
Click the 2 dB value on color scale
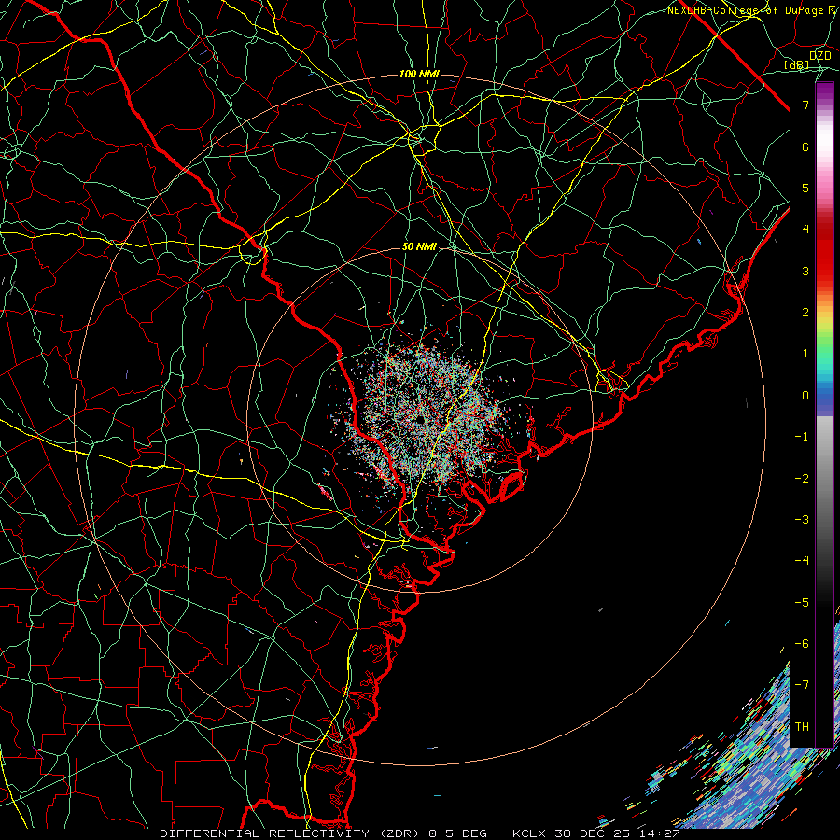805,313
